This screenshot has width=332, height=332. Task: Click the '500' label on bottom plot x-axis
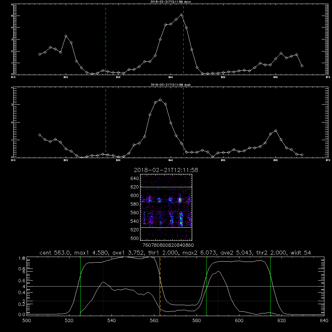click(x=27, y=321)
